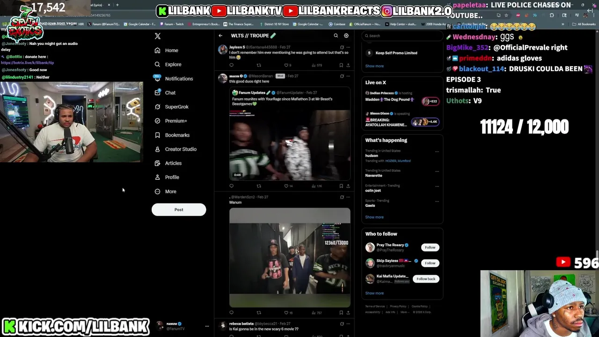Share Jayleen S's post
This screenshot has height=337, width=599.
pos(348,65)
